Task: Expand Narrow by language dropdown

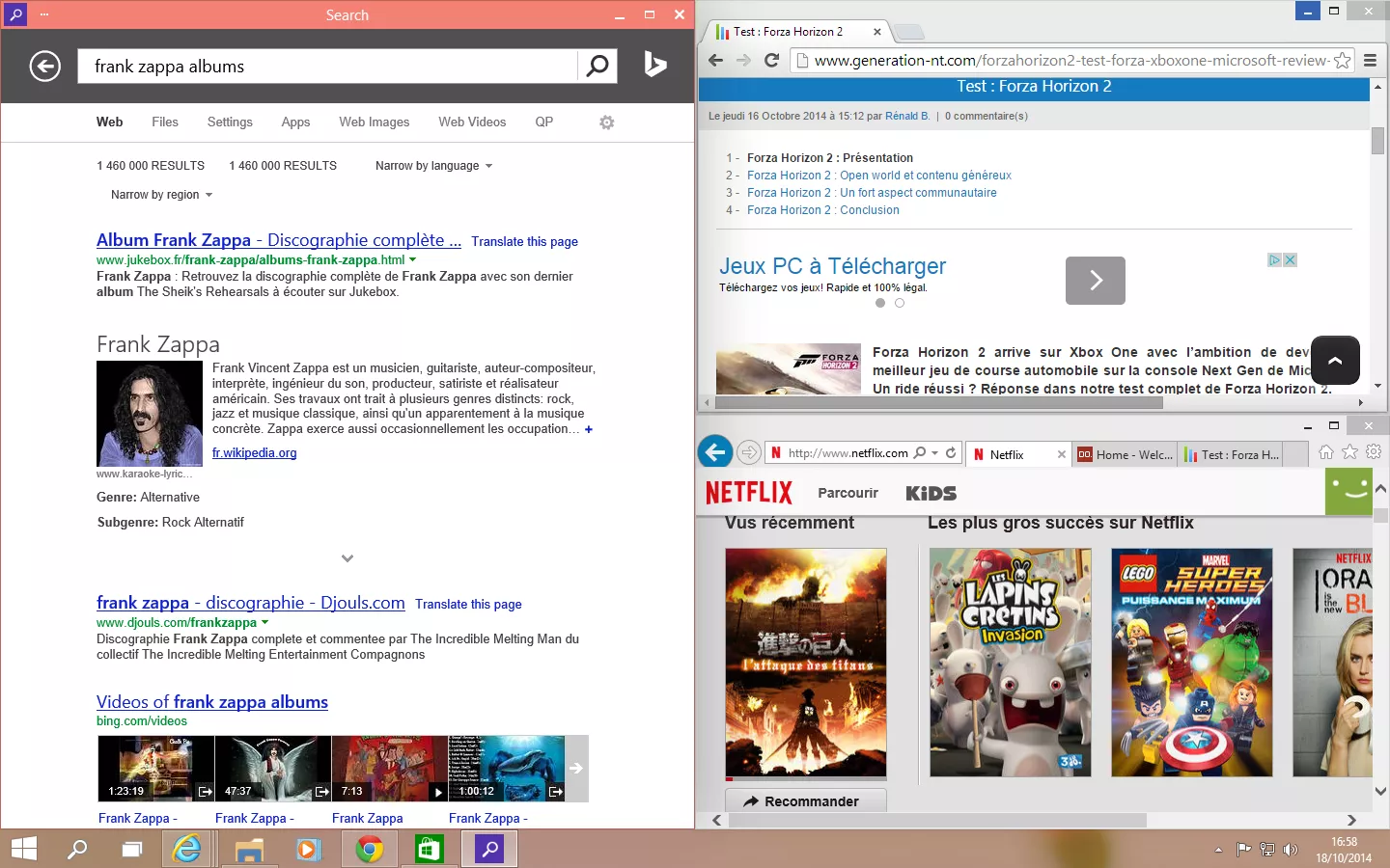Action: (x=433, y=166)
